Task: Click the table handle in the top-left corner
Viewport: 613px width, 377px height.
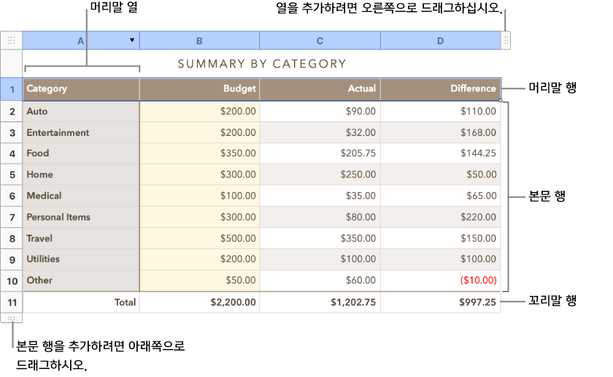Action: (x=11, y=41)
